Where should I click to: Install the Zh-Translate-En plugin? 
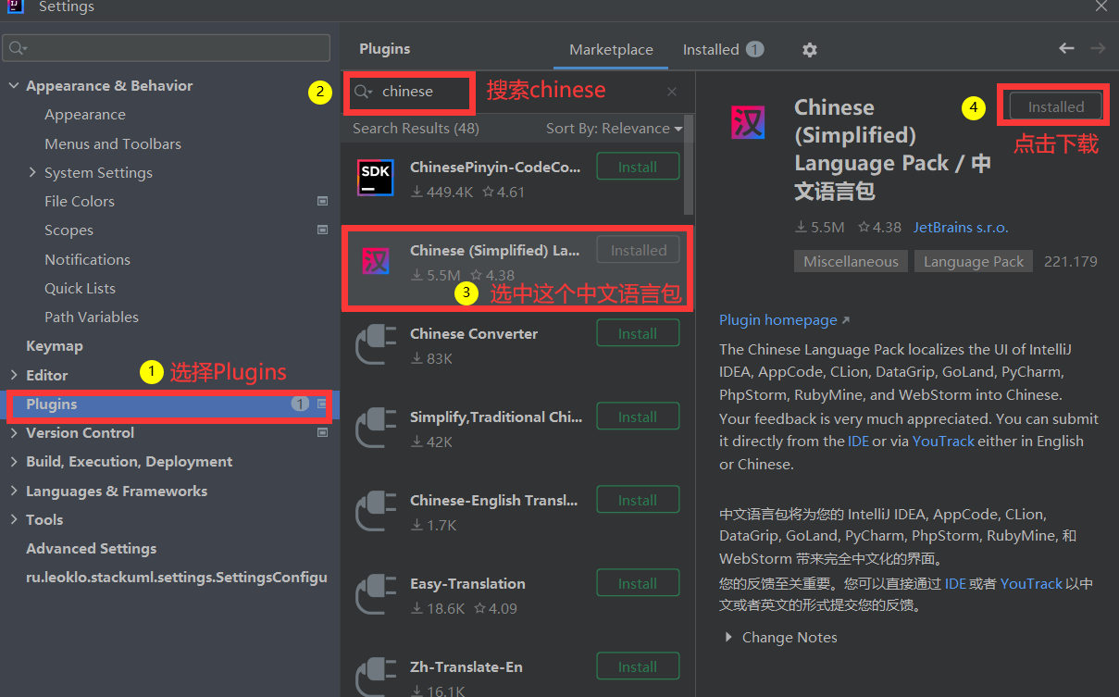coord(638,666)
